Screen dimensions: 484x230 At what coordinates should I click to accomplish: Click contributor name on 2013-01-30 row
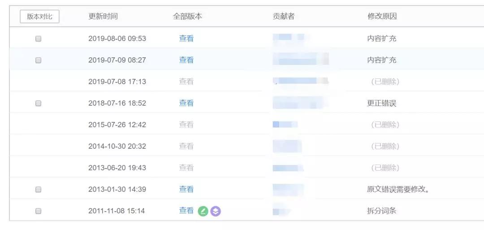[288, 189]
